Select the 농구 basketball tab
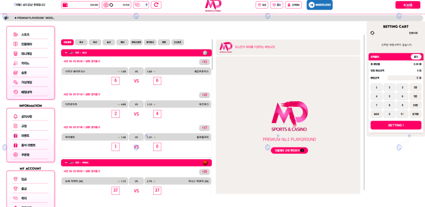Screen dimensions: 425x207 click(109, 42)
